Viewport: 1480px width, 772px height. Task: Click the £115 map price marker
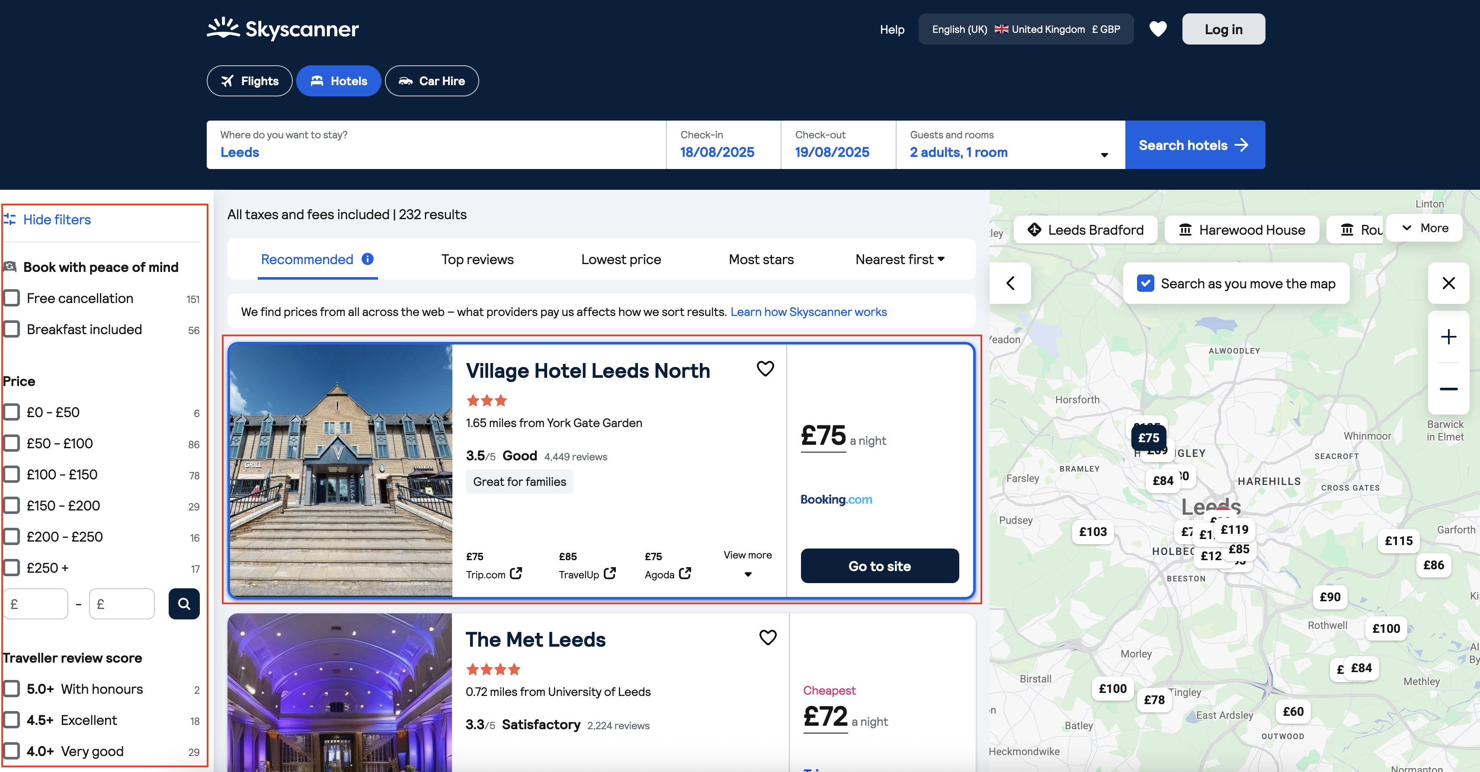pyautogui.click(x=1398, y=541)
